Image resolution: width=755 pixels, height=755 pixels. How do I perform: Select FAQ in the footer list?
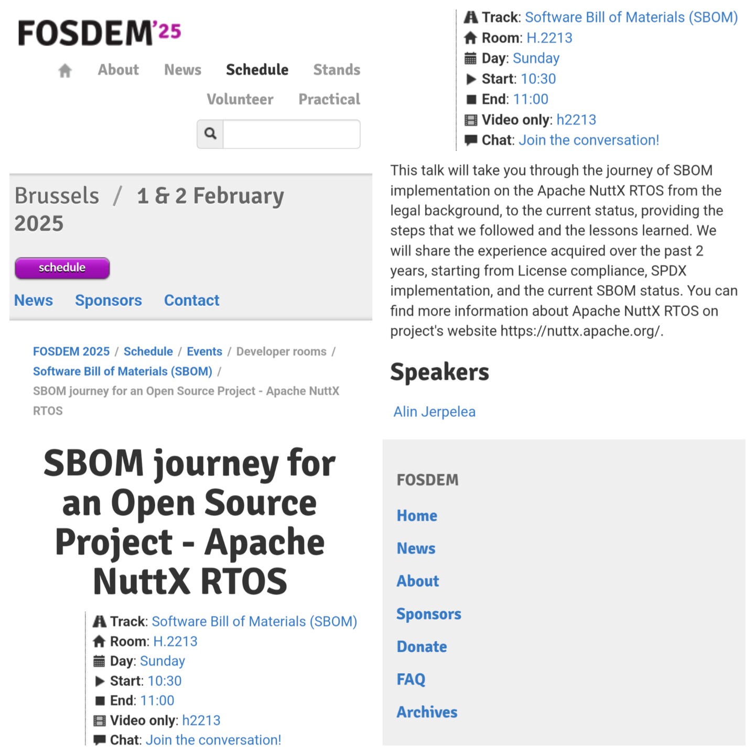point(411,679)
